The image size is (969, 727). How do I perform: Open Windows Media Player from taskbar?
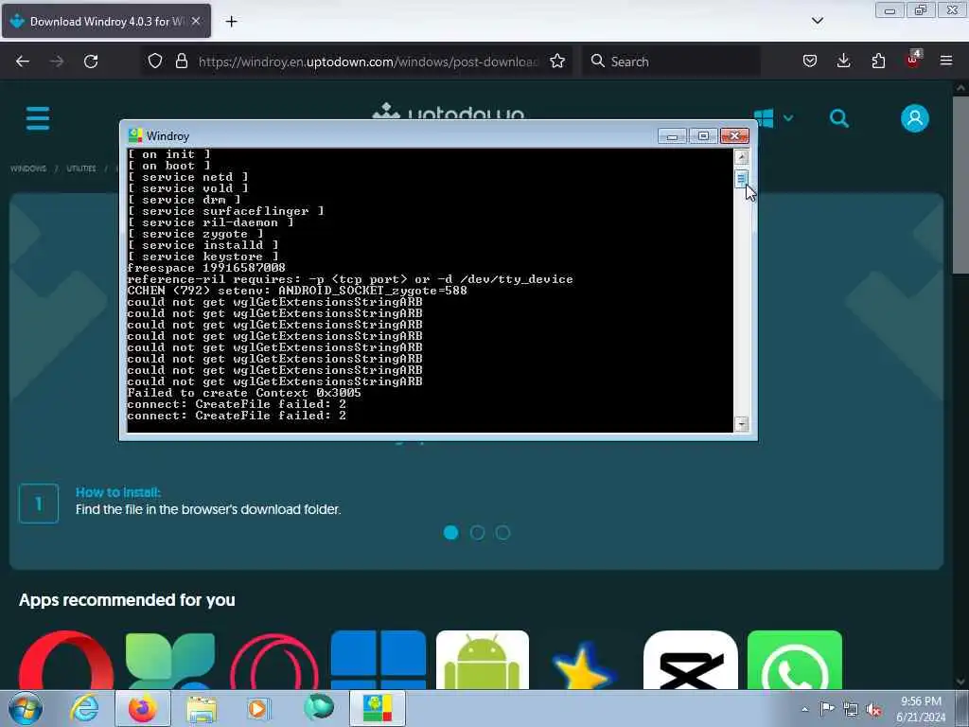pyautogui.click(x=259, y=708)
